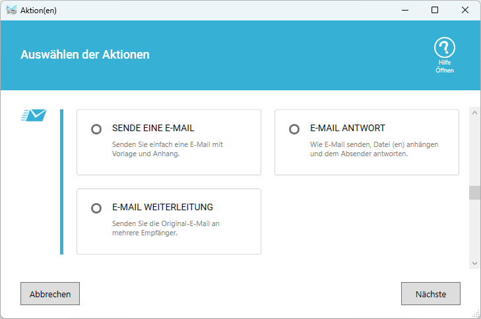Image resolution: width=481 pixels, height=319 pixels.
Task: Click the 'Hilfe Öffnen' text label
Action: pyautogui.click(x=445, y=67)
